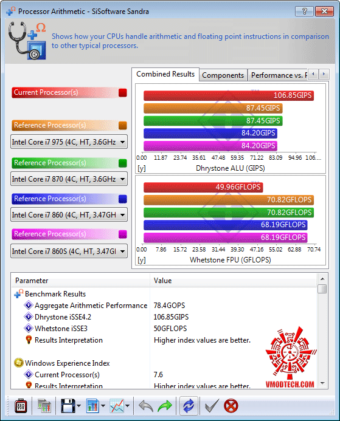Click the blue 68.19GFLOPS Whetstone bar
This screenshot has width=340, height=421.
tap(226, 225)
